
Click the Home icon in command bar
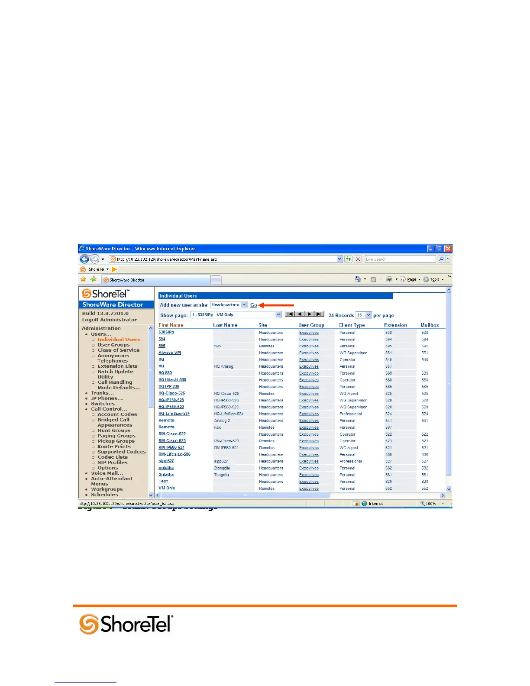click(x=358, y=279)
